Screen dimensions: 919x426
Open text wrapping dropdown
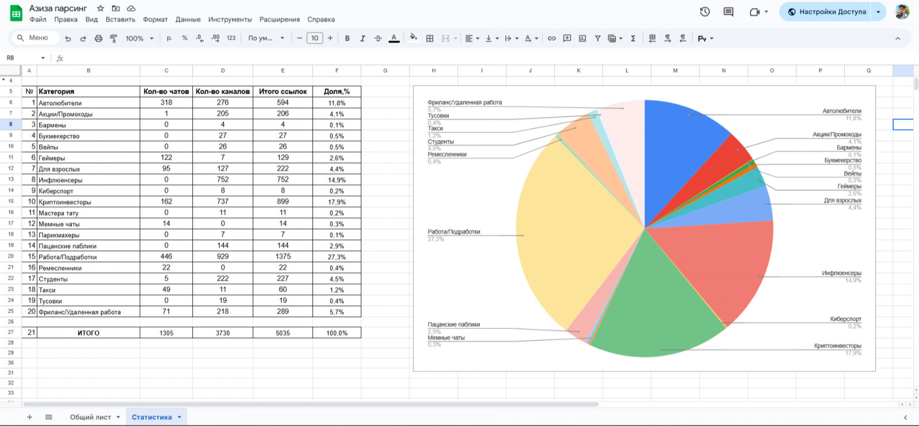tap(511, 38)
